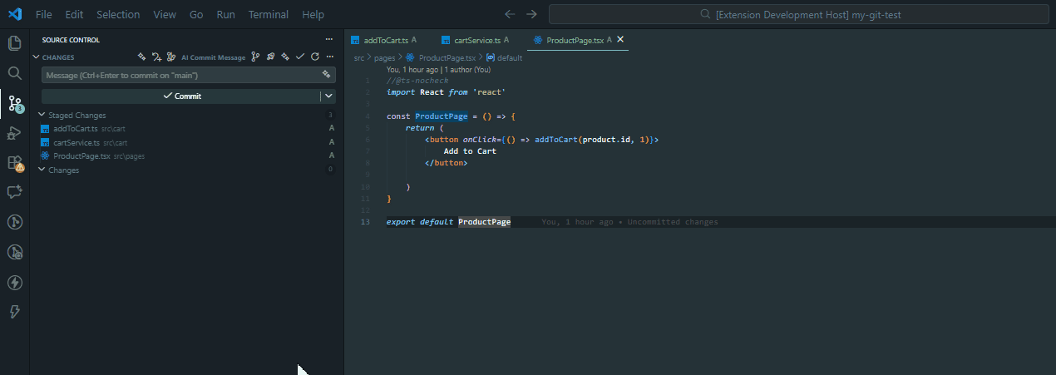
Task: Click the circled lightning bolt activity bar icon
Action: (x=14, y=282)
